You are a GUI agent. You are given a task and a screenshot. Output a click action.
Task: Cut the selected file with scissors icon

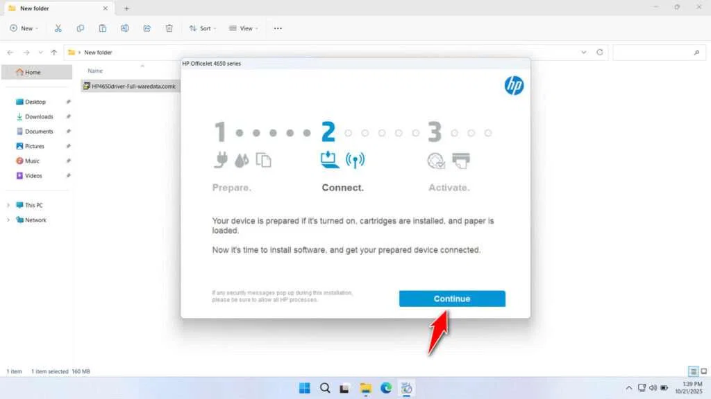pyautogui.click(x=58, y=28)
